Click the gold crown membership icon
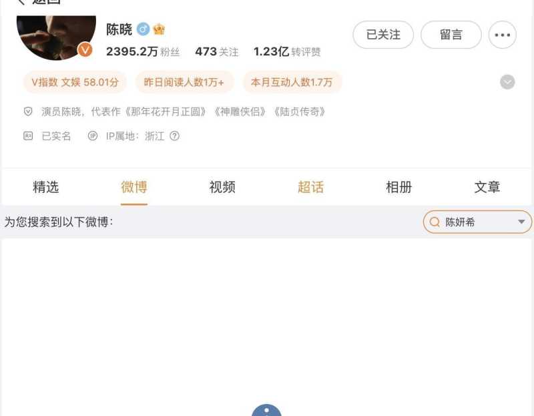534x416 pixels. 159,29
